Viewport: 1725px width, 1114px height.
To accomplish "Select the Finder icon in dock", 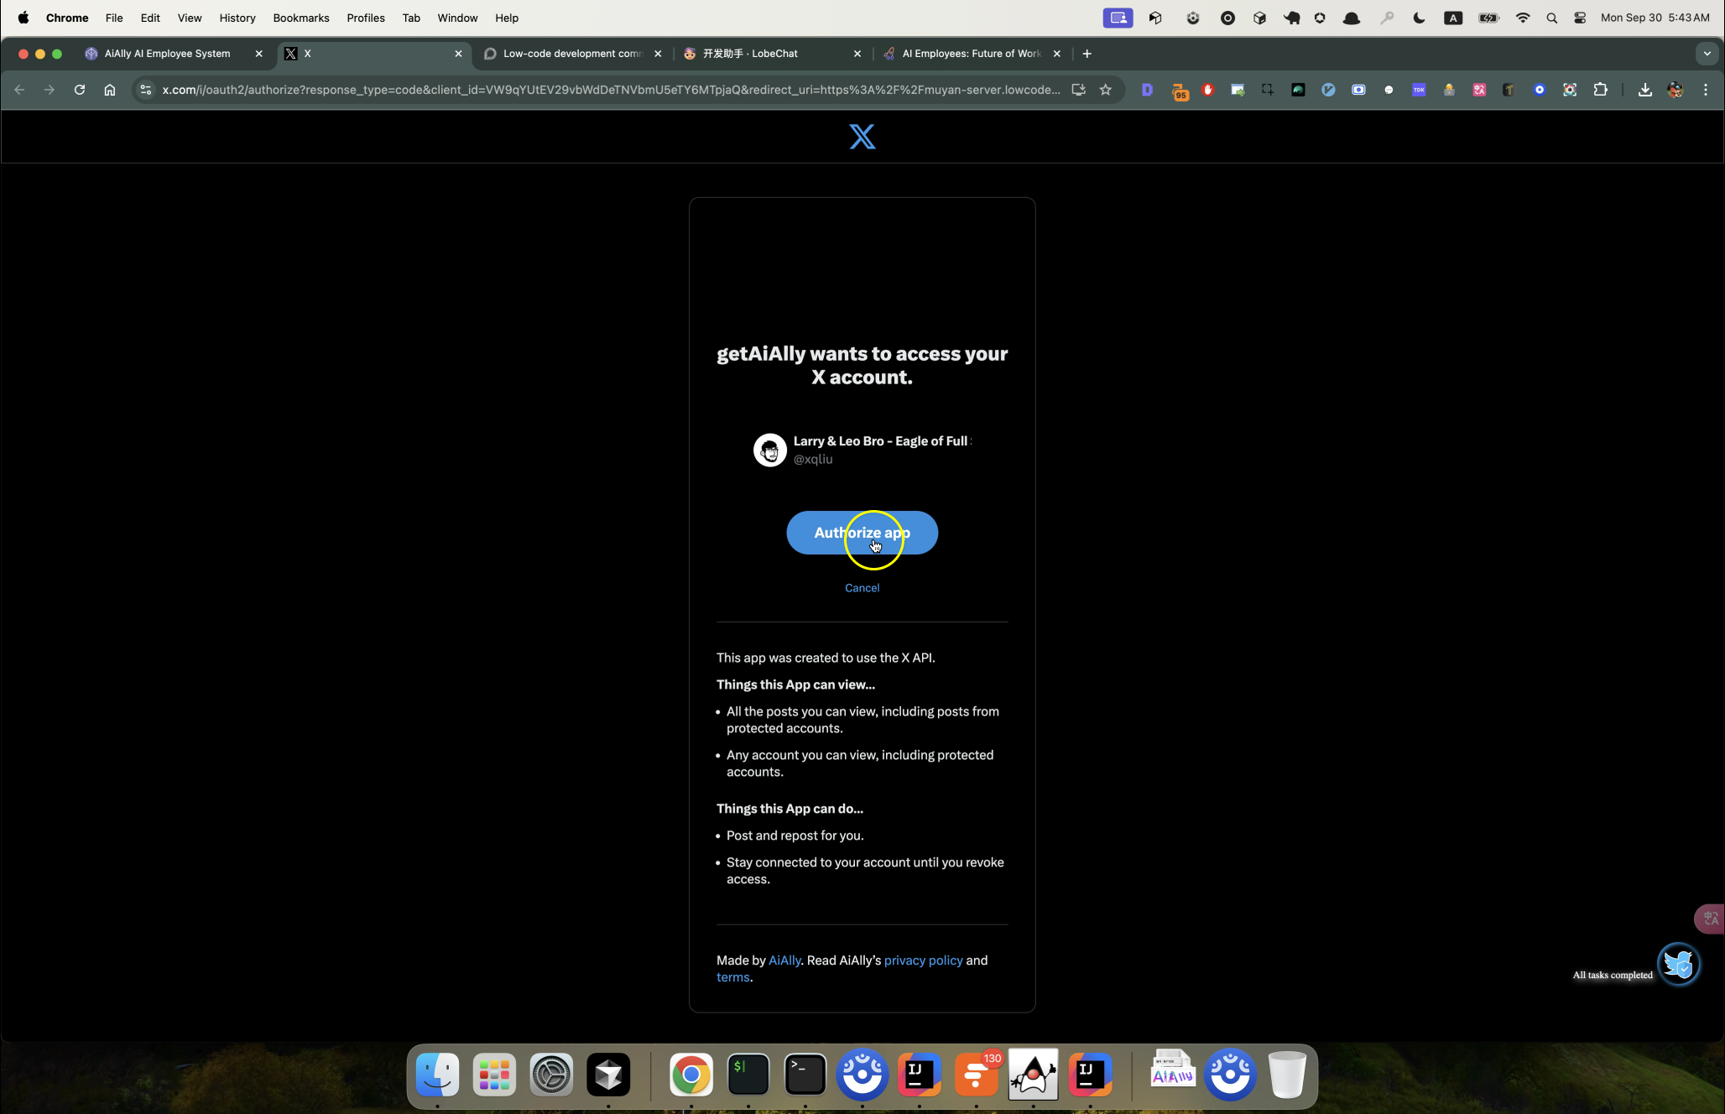I will coord(436,1075).
